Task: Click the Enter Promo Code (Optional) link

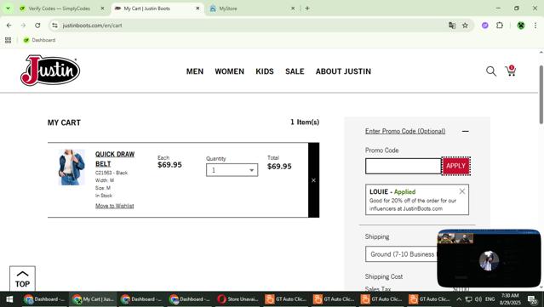Action: point(405,131)
